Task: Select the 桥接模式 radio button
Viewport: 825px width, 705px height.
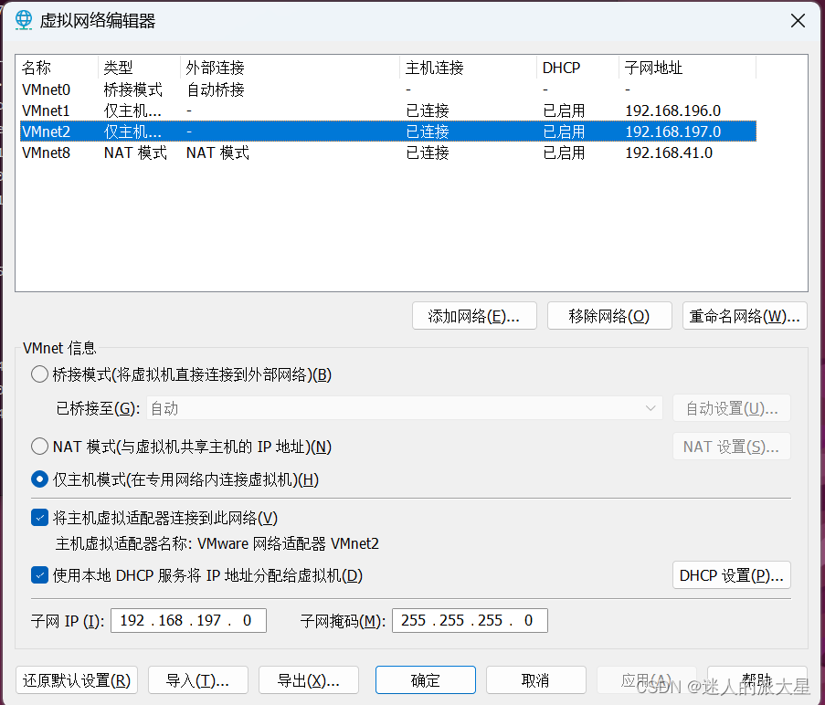Action: (x=39, y=374)
